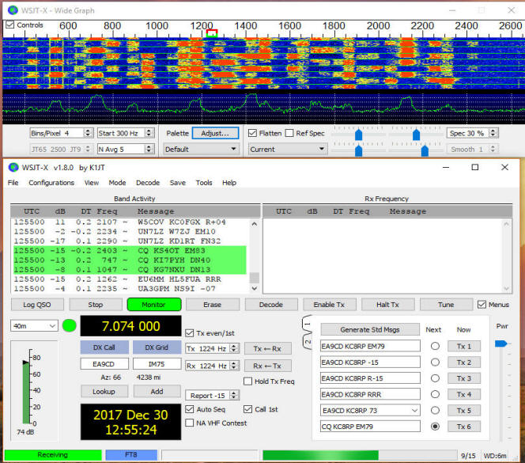Click the DX Grid field containing IM75
The image size is (525, 463).
pos(157,364)
